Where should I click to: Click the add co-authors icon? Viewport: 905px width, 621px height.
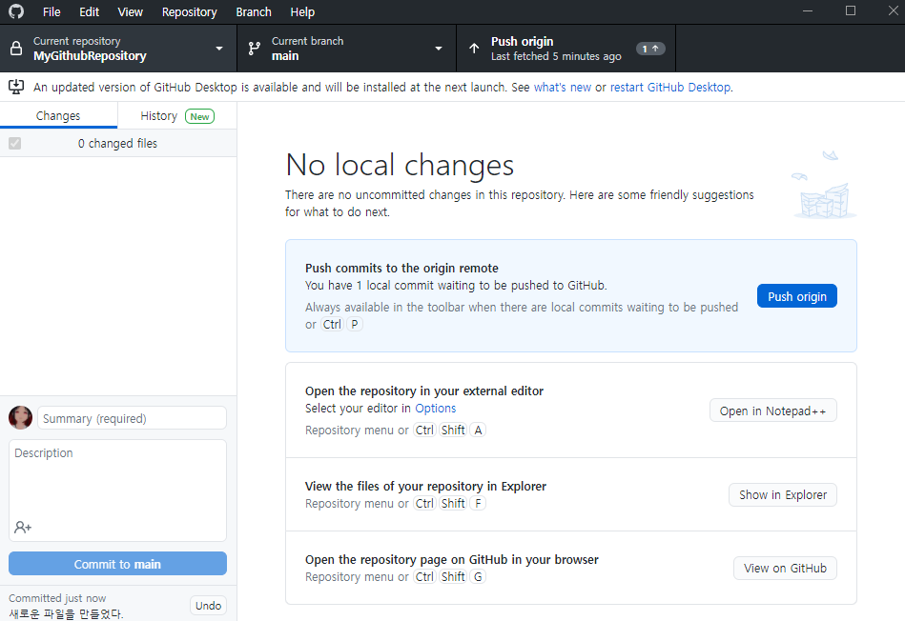[23, 527]
